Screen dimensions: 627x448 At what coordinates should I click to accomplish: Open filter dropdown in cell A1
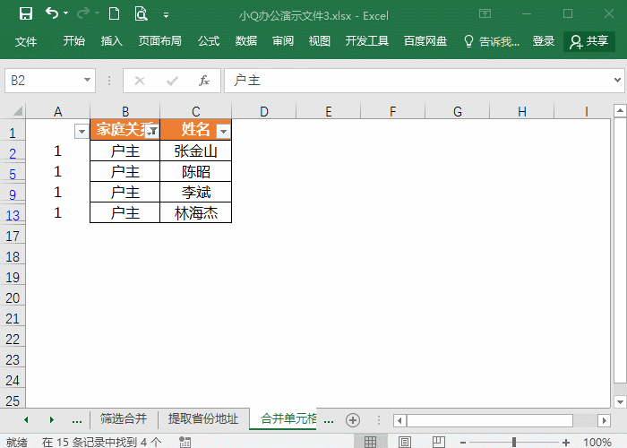coord(82,131)
